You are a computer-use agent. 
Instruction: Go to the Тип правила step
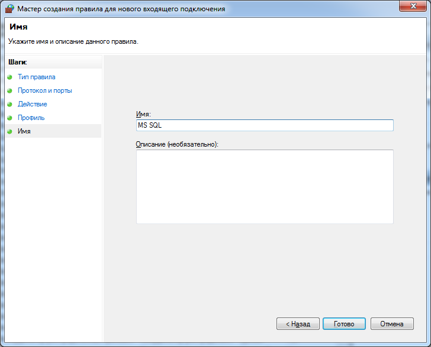tap(37, 77)
